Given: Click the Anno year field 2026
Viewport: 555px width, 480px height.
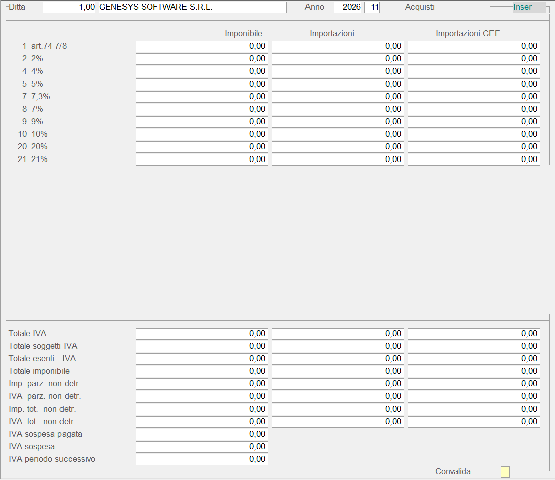Looking at the screenshot, I should [347, 7].
